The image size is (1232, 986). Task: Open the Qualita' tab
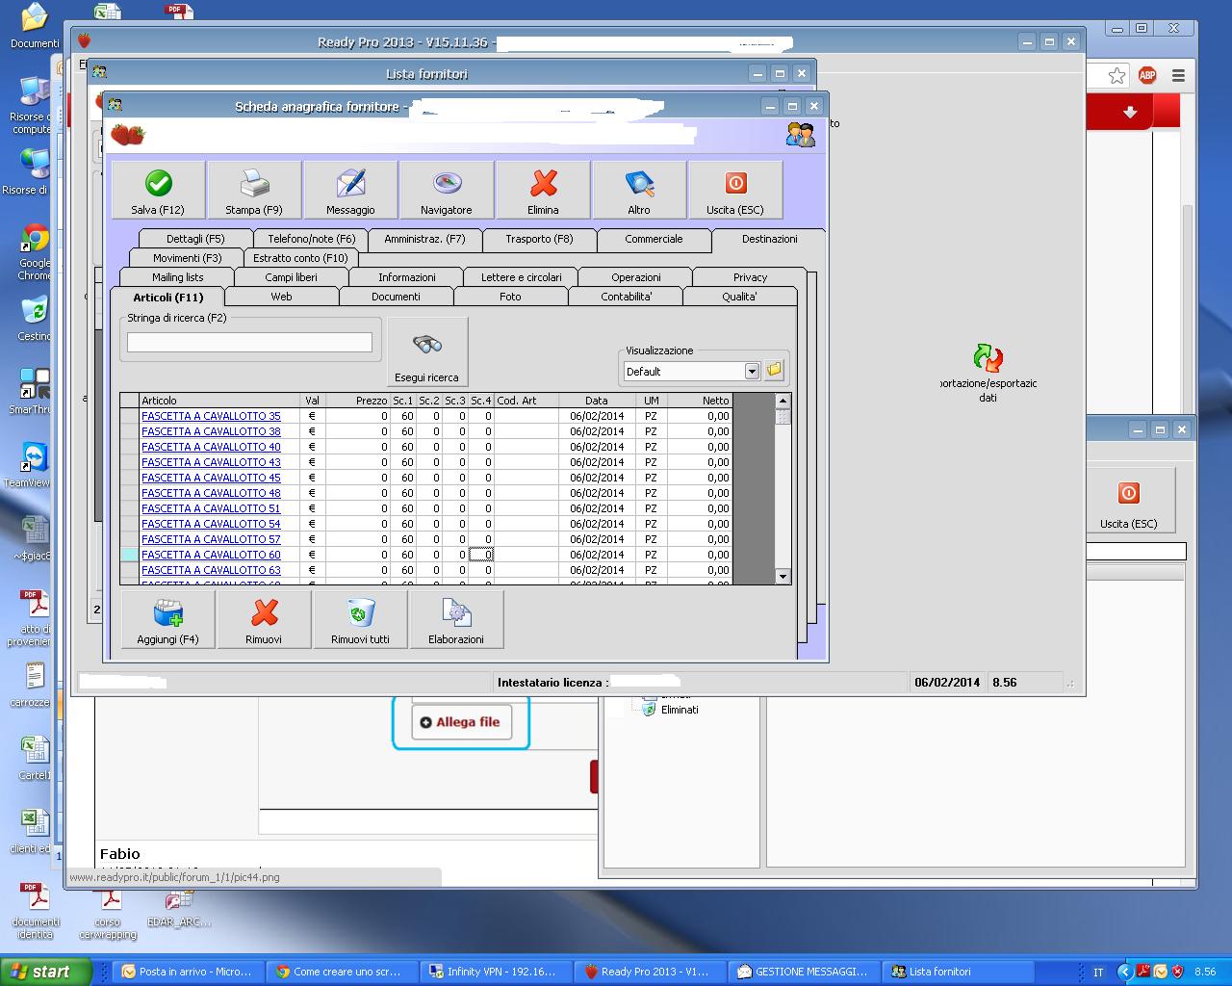click(x=739, y=297)
